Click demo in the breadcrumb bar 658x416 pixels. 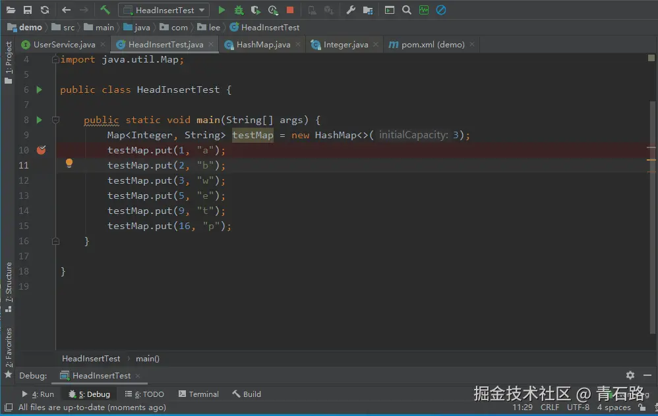25,28
